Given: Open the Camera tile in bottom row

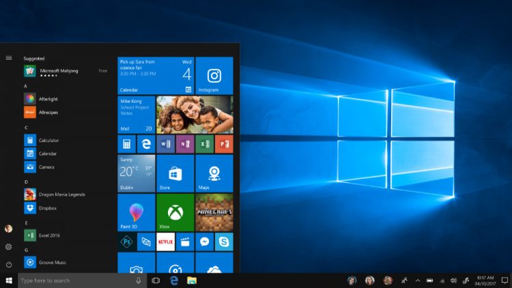Looking at the screenshot, I should (136, 263).
